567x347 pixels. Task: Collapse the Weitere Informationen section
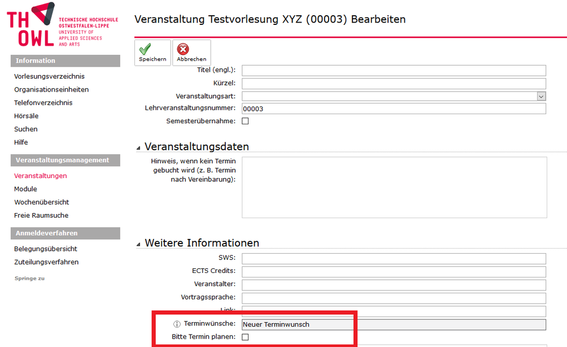139,244
